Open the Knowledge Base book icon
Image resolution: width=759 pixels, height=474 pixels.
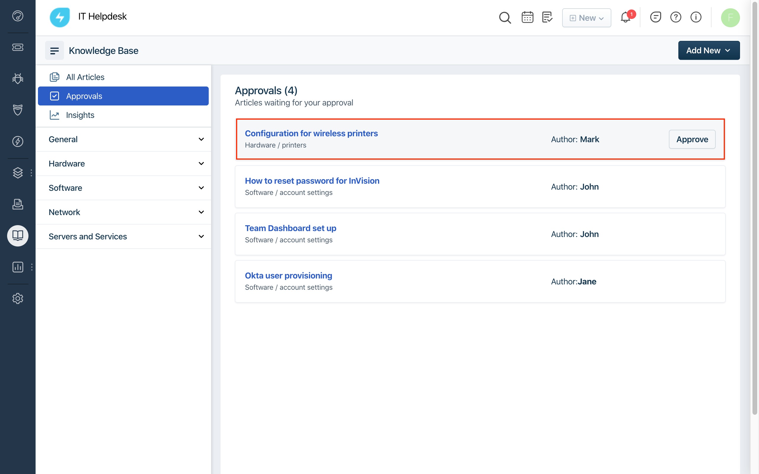17,236
